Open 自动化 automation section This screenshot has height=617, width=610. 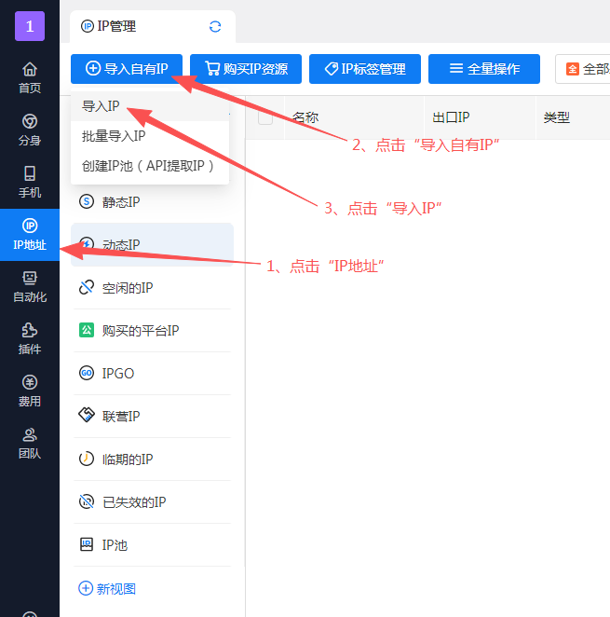30,287
